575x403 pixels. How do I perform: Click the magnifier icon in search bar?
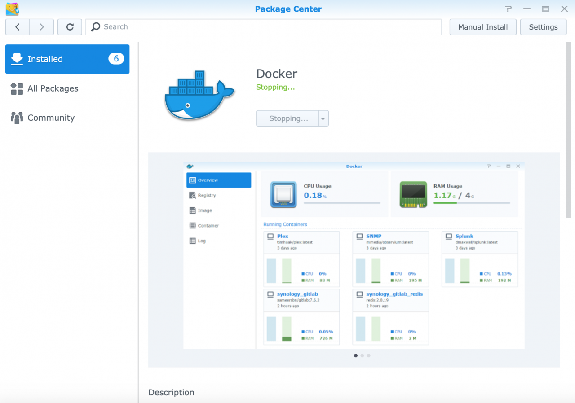[x=95, y=27]
